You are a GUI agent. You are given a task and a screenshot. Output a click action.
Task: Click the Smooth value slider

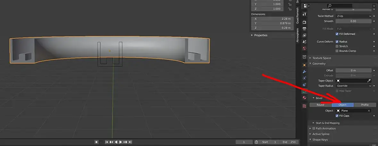[x=353, y=21]
